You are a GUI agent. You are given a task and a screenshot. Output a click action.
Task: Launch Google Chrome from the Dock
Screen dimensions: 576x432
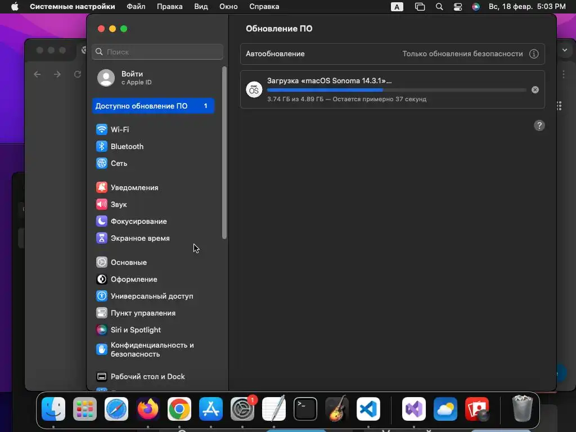(x=179, y=409)
